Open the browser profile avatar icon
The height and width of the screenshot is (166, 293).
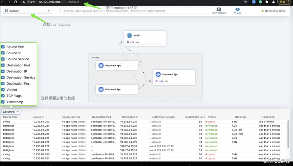point(273,2)
